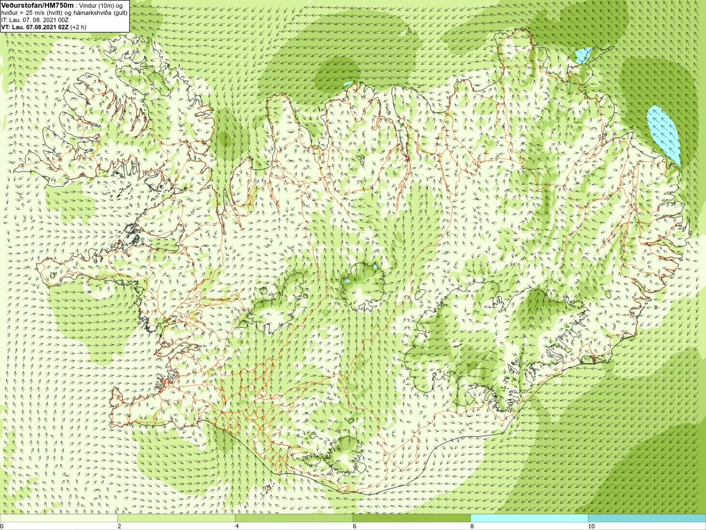Click the 'VT: Lau. 07.08.2021 02Z (+2 h)' line
Screen dimensions: 706x530
44,27
